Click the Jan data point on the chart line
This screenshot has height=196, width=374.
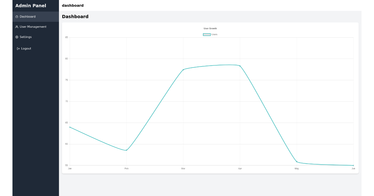[x=70, y=127]
